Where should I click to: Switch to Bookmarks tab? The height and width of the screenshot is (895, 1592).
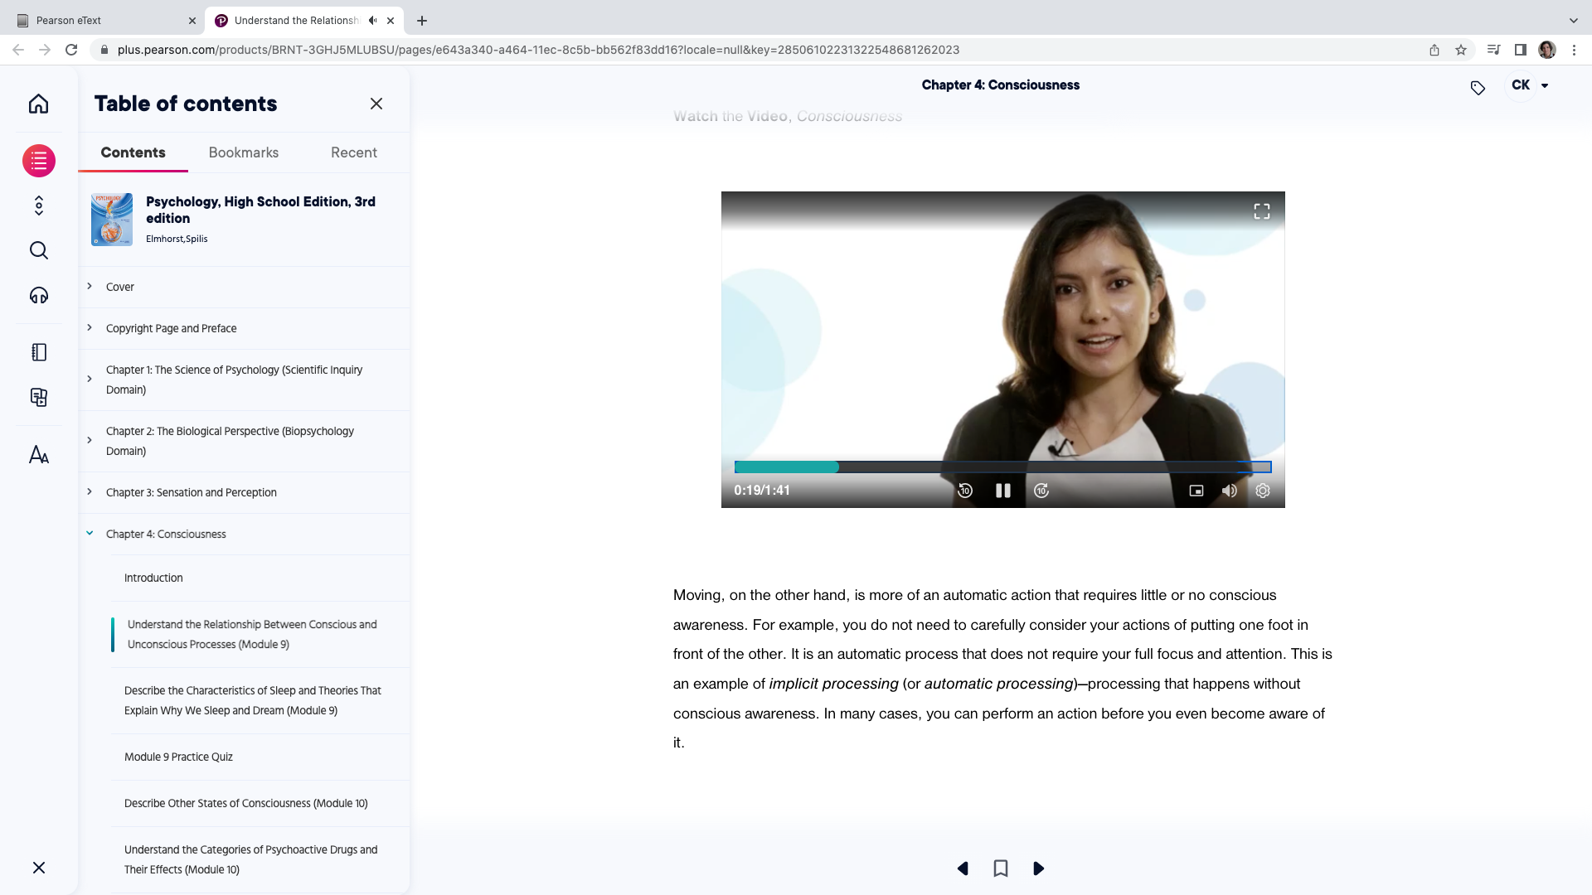tap(244, 152)
